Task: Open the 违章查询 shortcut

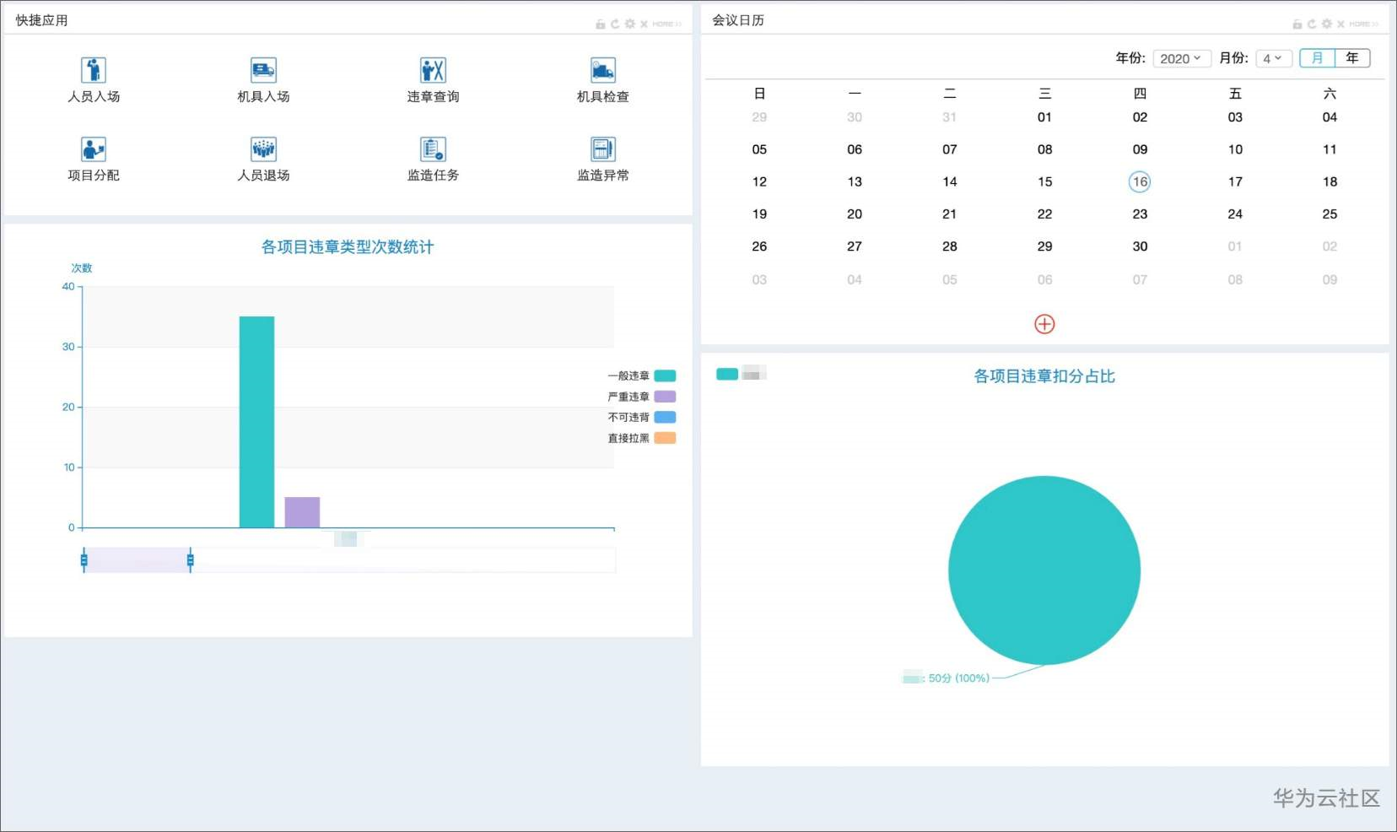Action: click(433, 80)
